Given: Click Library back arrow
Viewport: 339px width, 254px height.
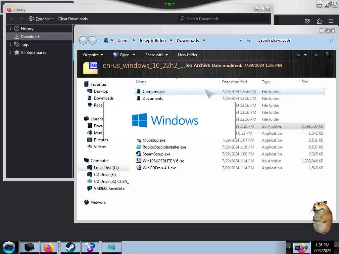Looking at the screenshot, I should coord(12,19).
